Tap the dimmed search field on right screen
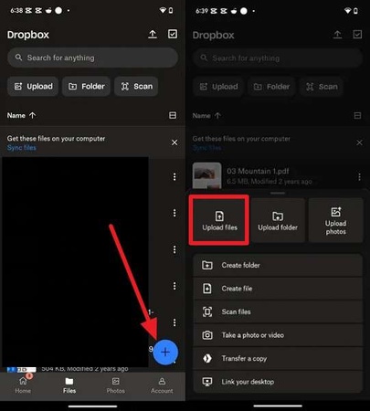Viewport: 370px width, 411px height. point(278,58)
